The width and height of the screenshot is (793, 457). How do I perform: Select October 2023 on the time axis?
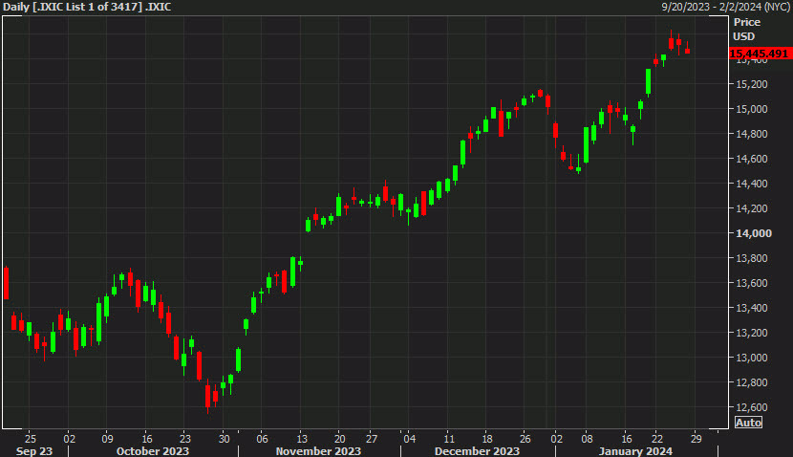pos(152,451)
